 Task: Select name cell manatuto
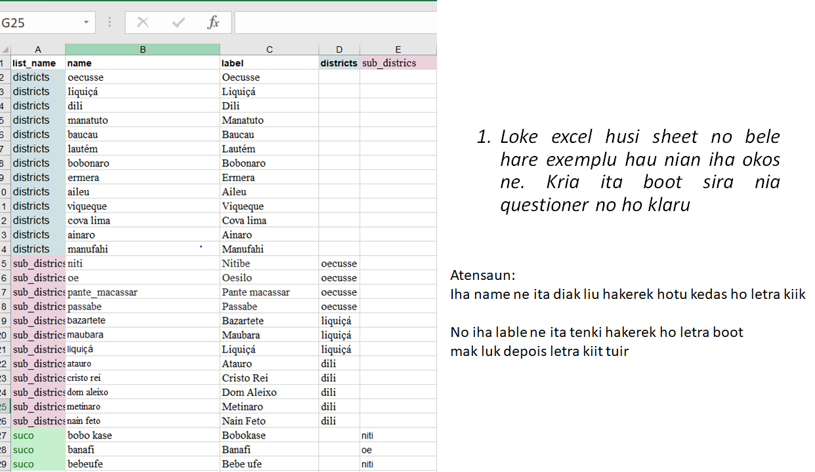142,120
